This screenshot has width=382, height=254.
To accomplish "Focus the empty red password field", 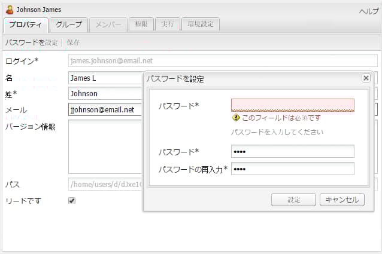I will point(293,105).
